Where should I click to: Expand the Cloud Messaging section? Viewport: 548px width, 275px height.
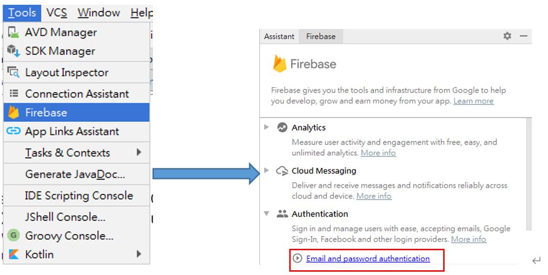267,170
